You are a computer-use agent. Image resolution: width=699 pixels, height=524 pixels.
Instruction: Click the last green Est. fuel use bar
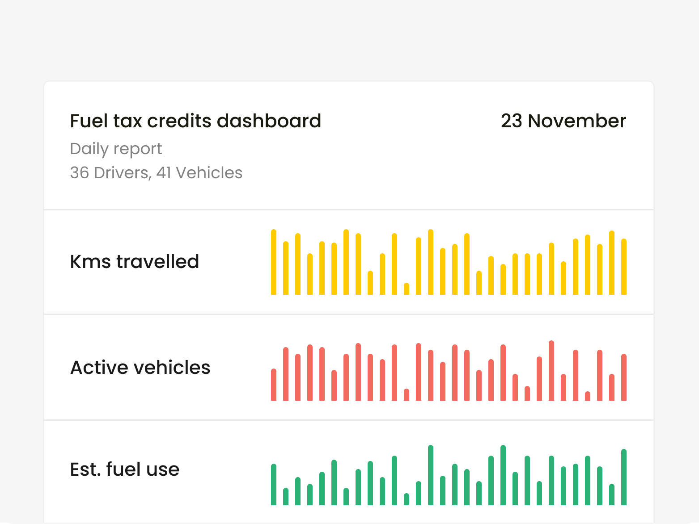click(624, 477)
